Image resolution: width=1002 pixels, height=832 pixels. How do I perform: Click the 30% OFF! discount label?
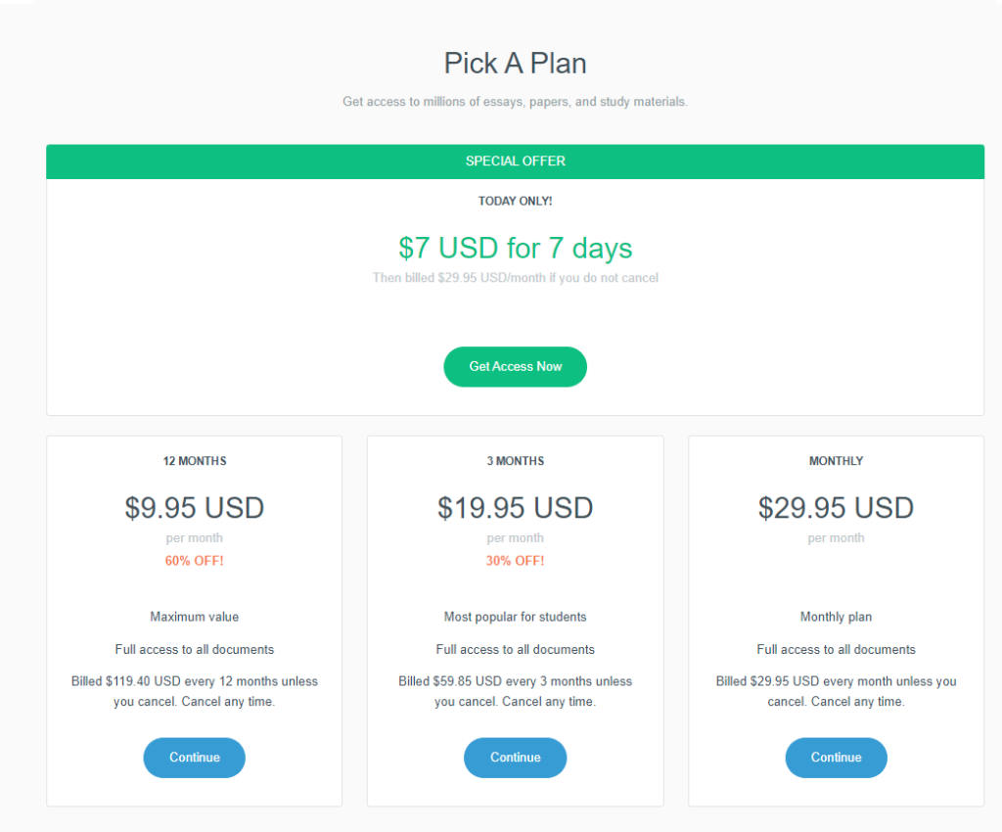tap(515, 561)
